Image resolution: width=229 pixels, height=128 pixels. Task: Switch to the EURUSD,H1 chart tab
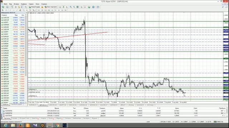click(33, 105)
